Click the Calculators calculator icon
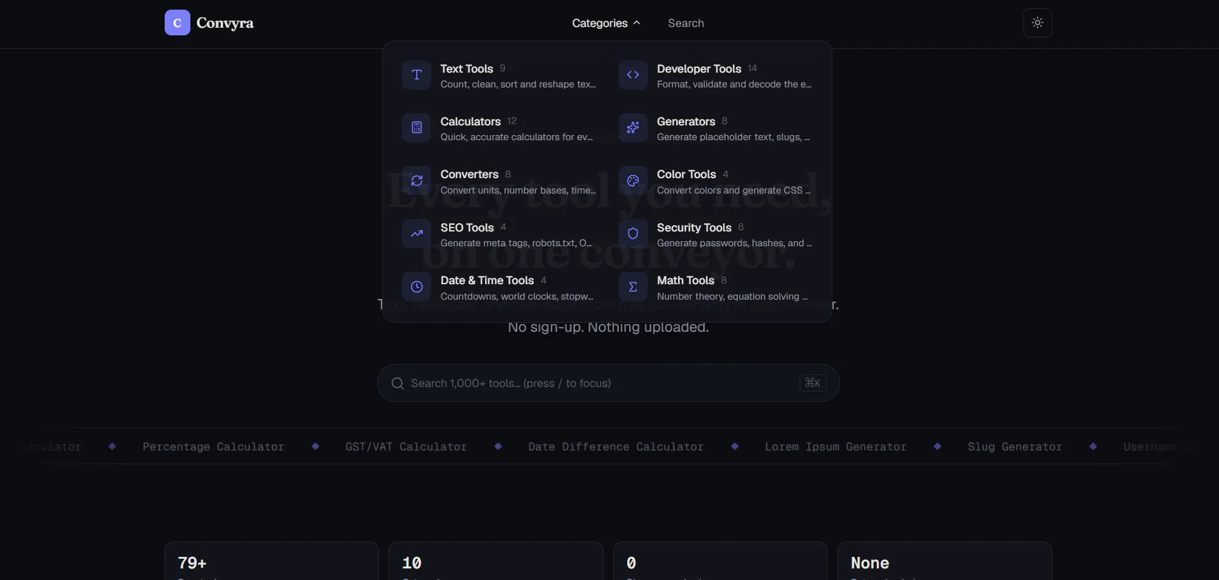The image size is (1219, 580). pos(416,128)
